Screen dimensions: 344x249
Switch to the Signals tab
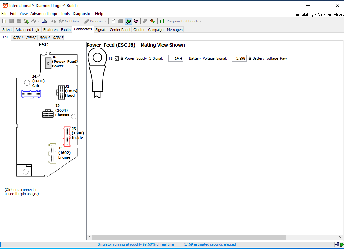(x=101, y=29)
